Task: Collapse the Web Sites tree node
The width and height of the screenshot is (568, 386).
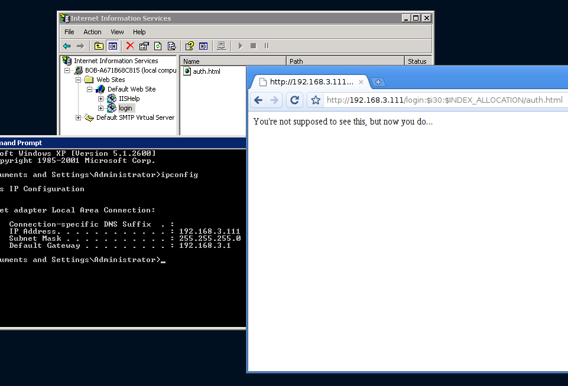Action: tap(78, 80)
